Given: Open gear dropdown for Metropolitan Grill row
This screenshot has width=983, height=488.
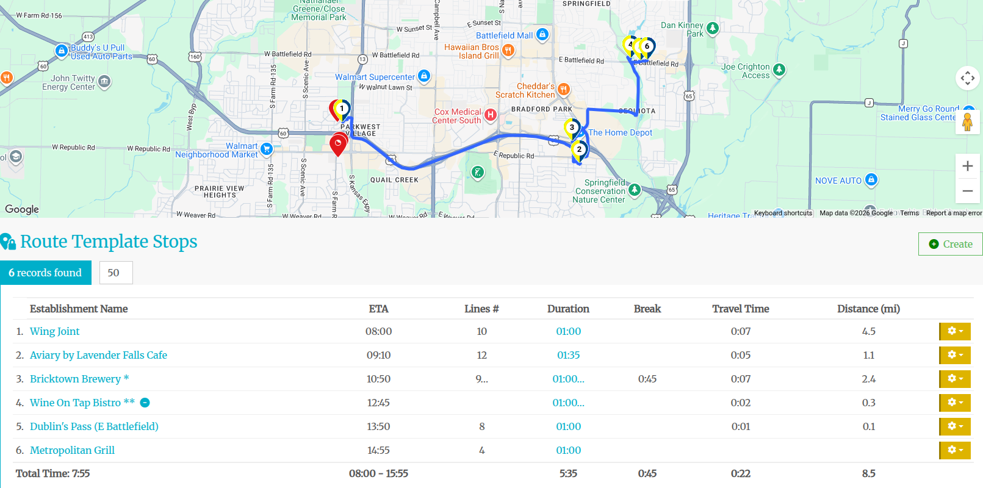Looking at the screenshot, I should [955, 450].
